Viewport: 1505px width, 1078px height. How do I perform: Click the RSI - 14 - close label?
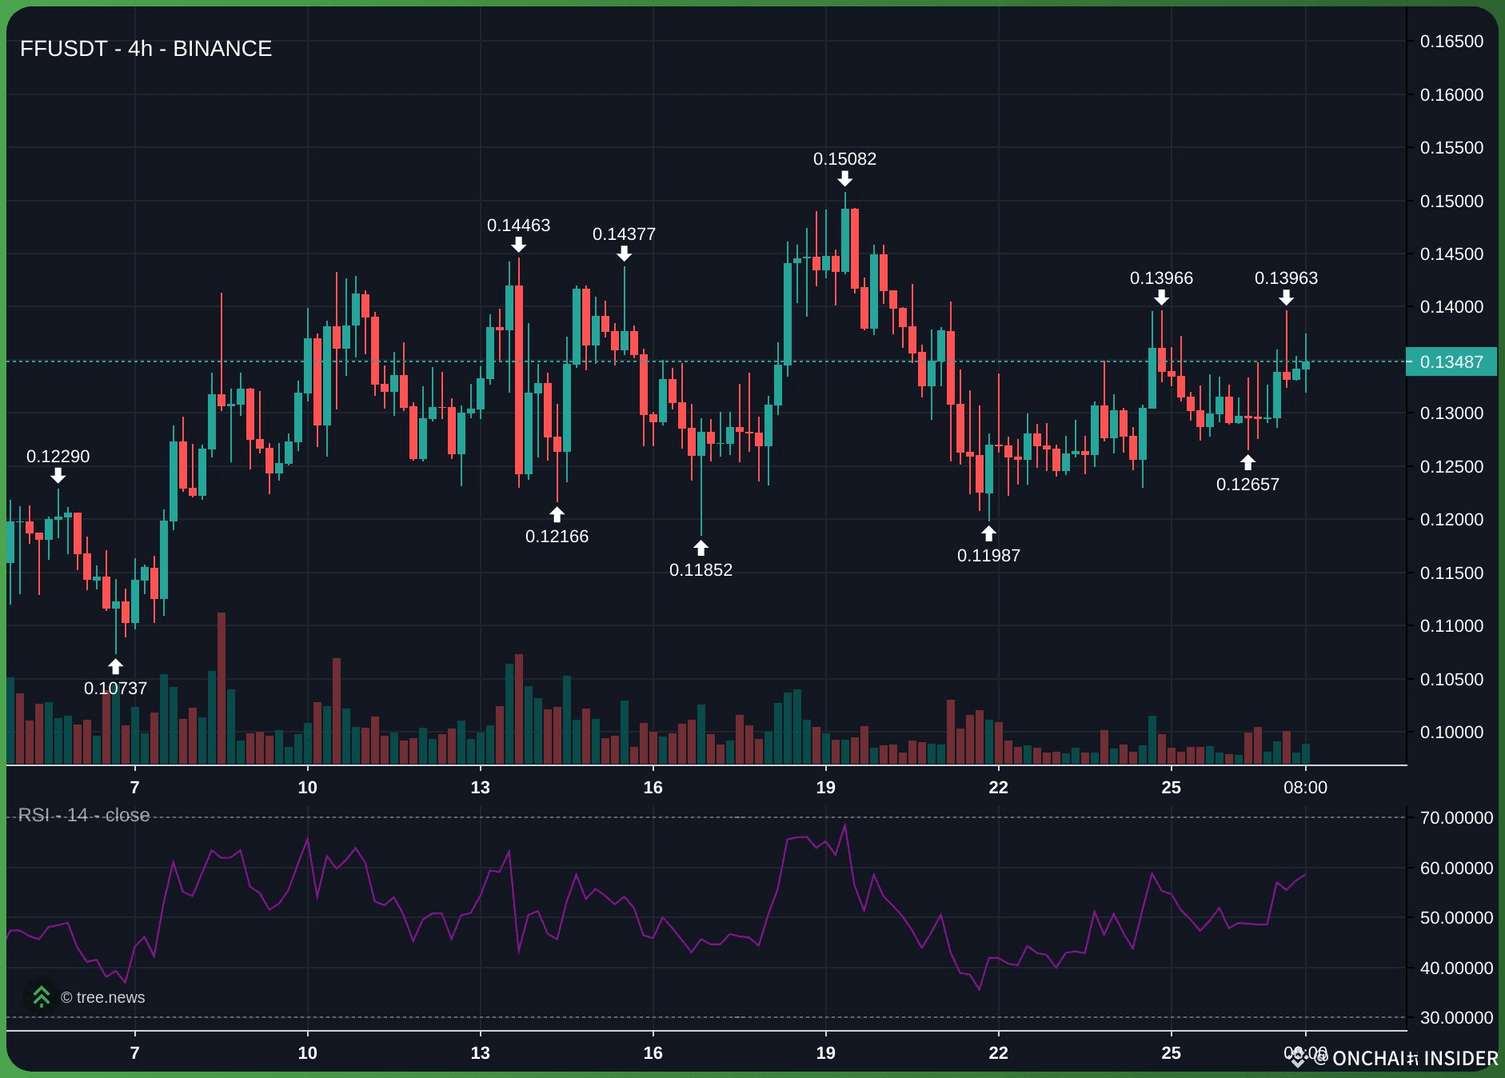(84, 815)
